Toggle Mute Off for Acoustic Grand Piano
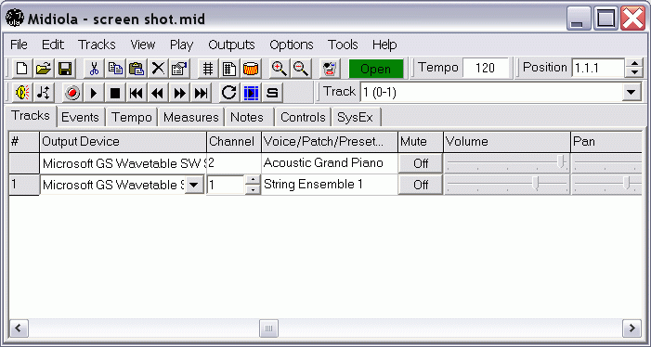651x347 pixels. (x=421, y=163)
